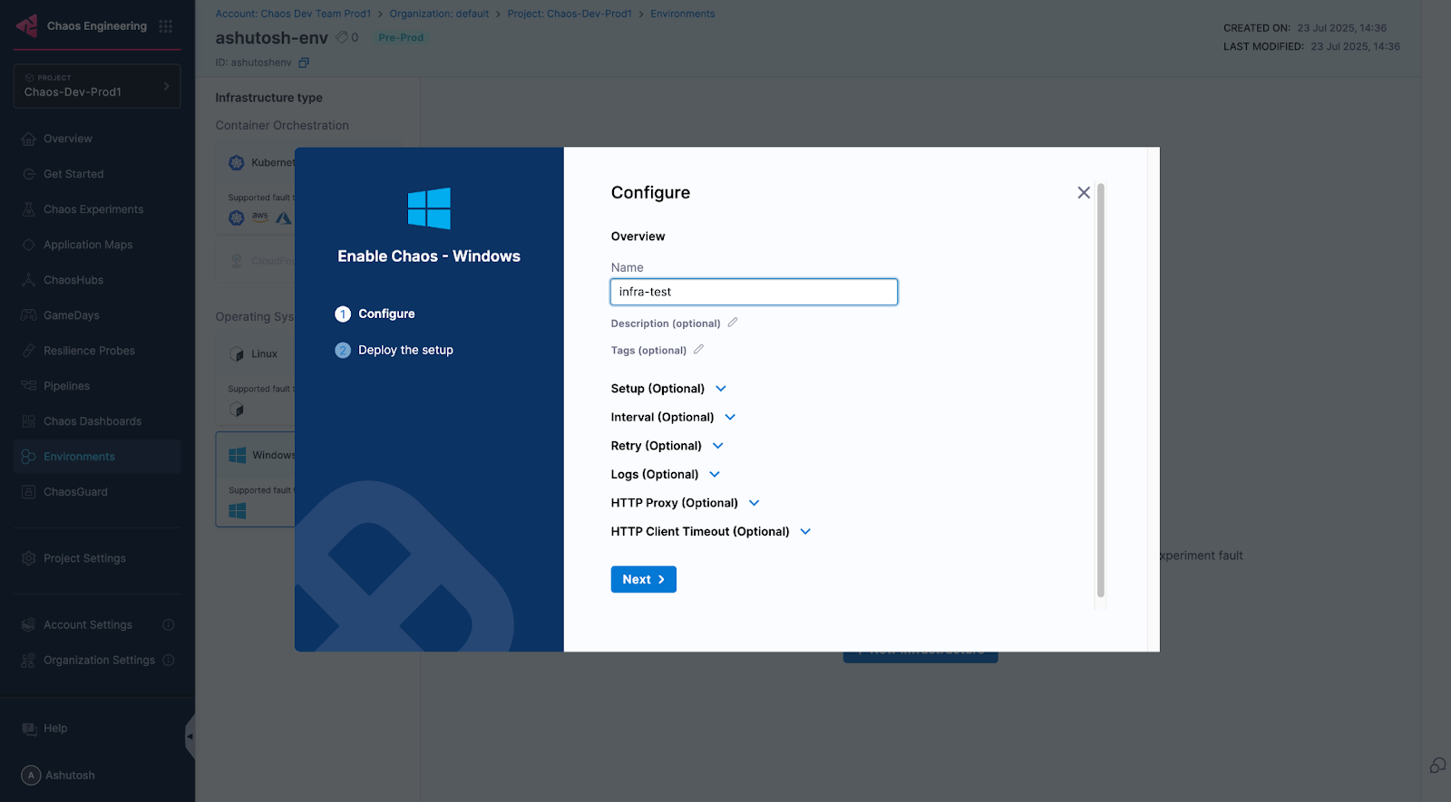The height and width of the screenshot is (802, 1451).
Task: Edit Tags with the pencil icon
Action: pyautogui.click(x=698, y=350)
